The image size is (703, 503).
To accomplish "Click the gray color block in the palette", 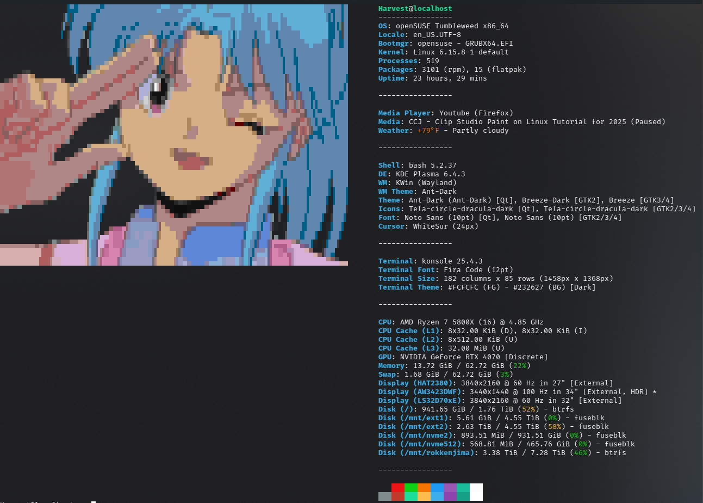I will pos(385,496).
